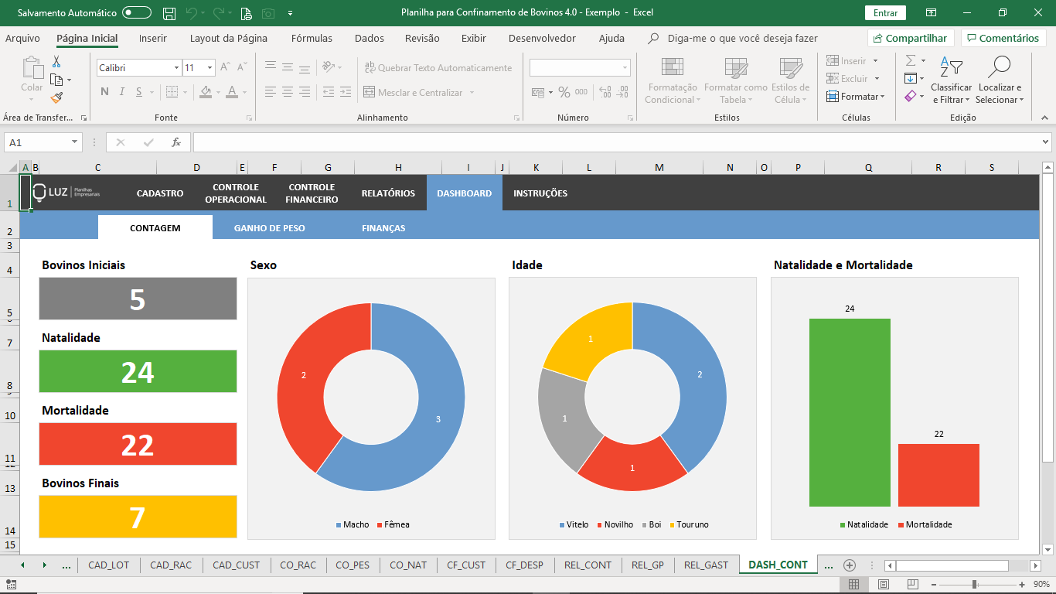Click the Save floppy disk icon
Screen dimensions: 1056x594
pyautogui.click(x=169, y=13)
